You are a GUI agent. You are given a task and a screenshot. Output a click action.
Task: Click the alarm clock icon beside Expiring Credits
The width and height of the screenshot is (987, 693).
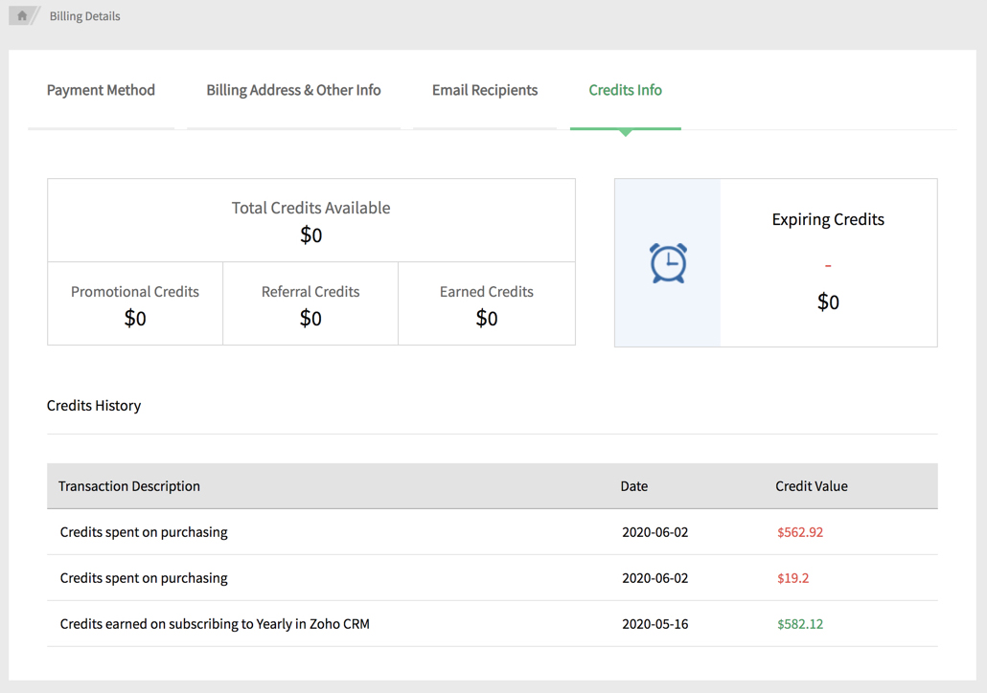click(x=668, y=261)
